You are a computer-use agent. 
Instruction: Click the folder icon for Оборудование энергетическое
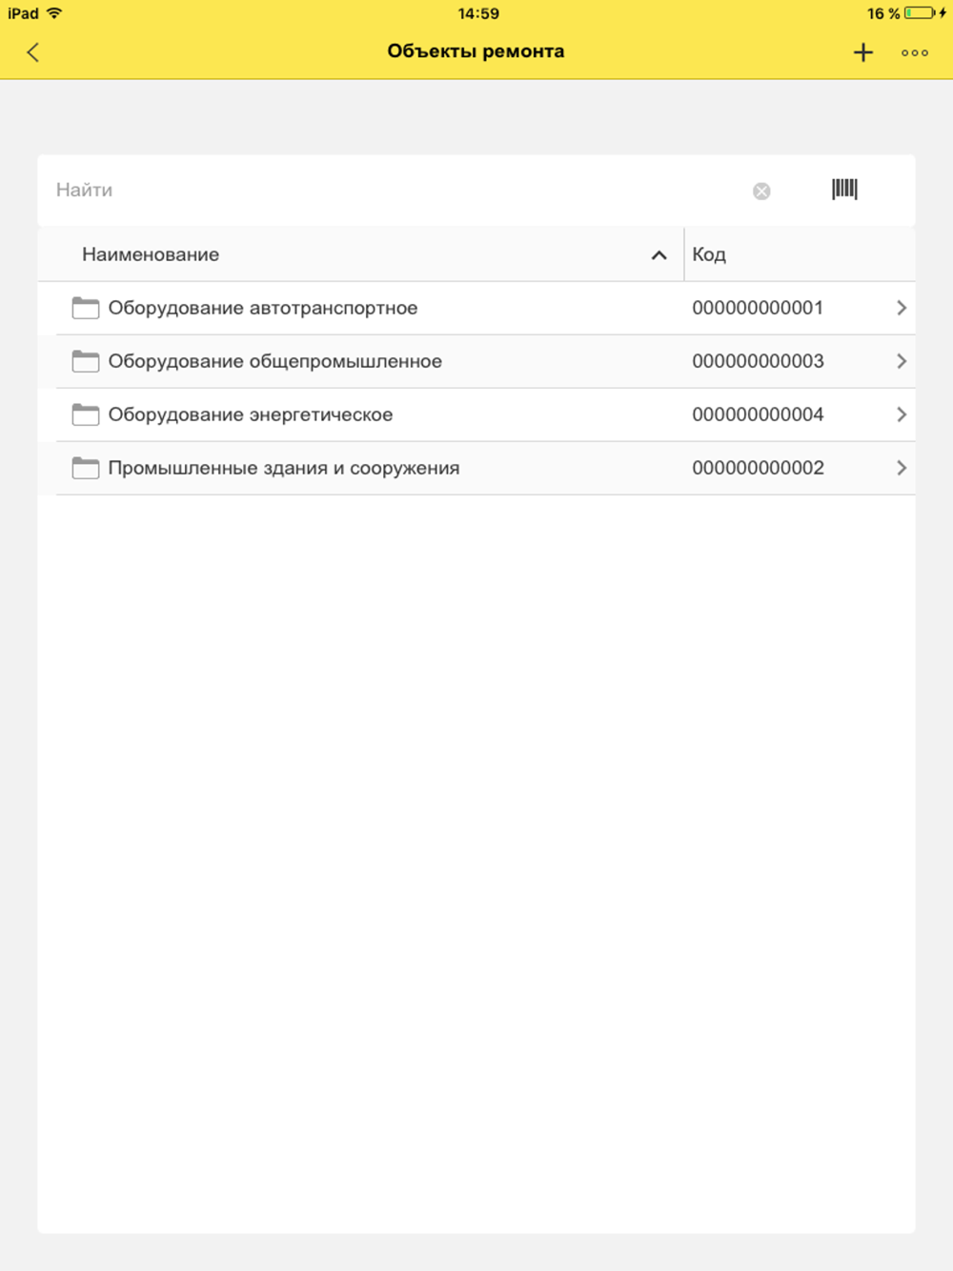(x=86, y=414)
